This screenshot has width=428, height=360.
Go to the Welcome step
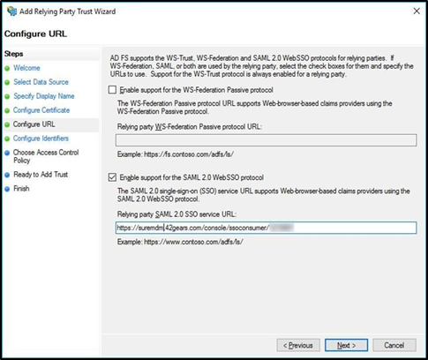point(26,68)
